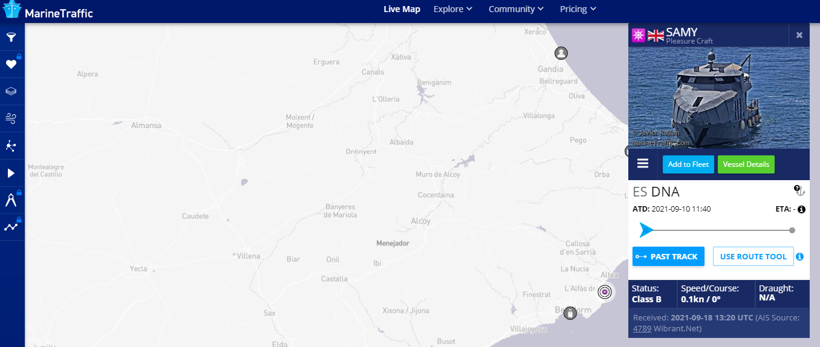Open the vessel panel hamburger menu

pyautogui.click(x=643, y=164)
